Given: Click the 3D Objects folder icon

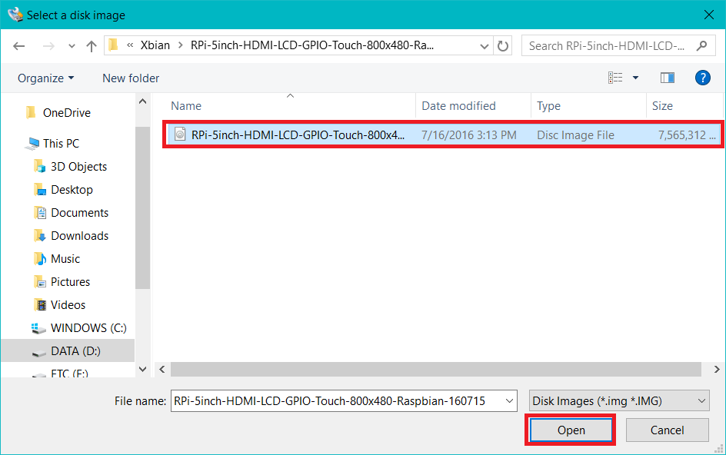Looking at the screenshot, I should (40, 167).
